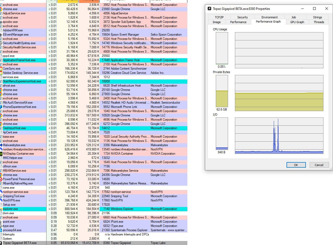Select the Environment tab
The image size is (333, 245).
coord(269,17)
